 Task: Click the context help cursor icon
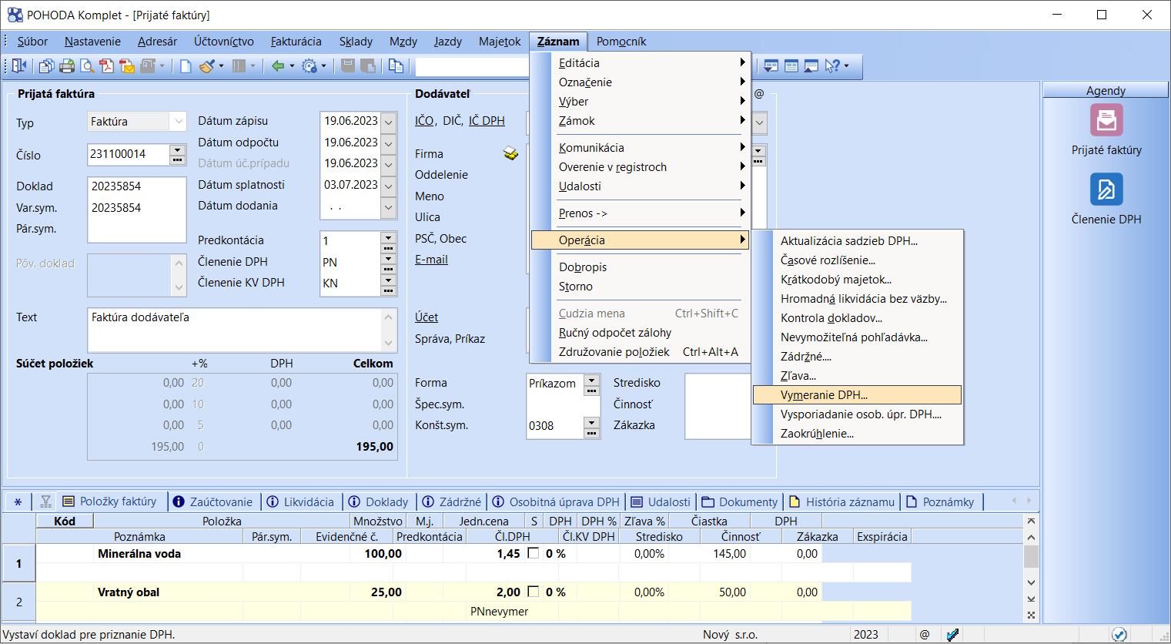tap(831, 66)
